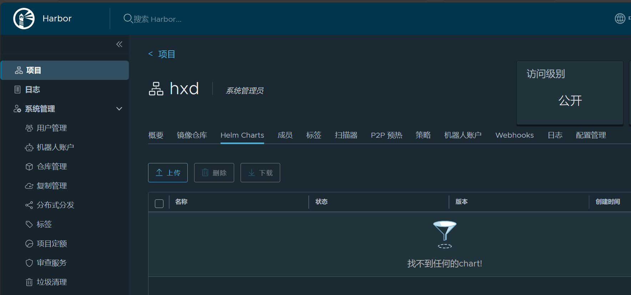Click the 复制管理 cloud icon
This screenshot has height=295, width=631.
coord(29,186)
